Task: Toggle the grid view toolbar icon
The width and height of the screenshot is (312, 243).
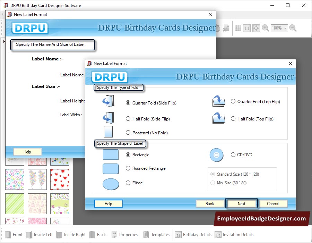Action: coord(237,28)
